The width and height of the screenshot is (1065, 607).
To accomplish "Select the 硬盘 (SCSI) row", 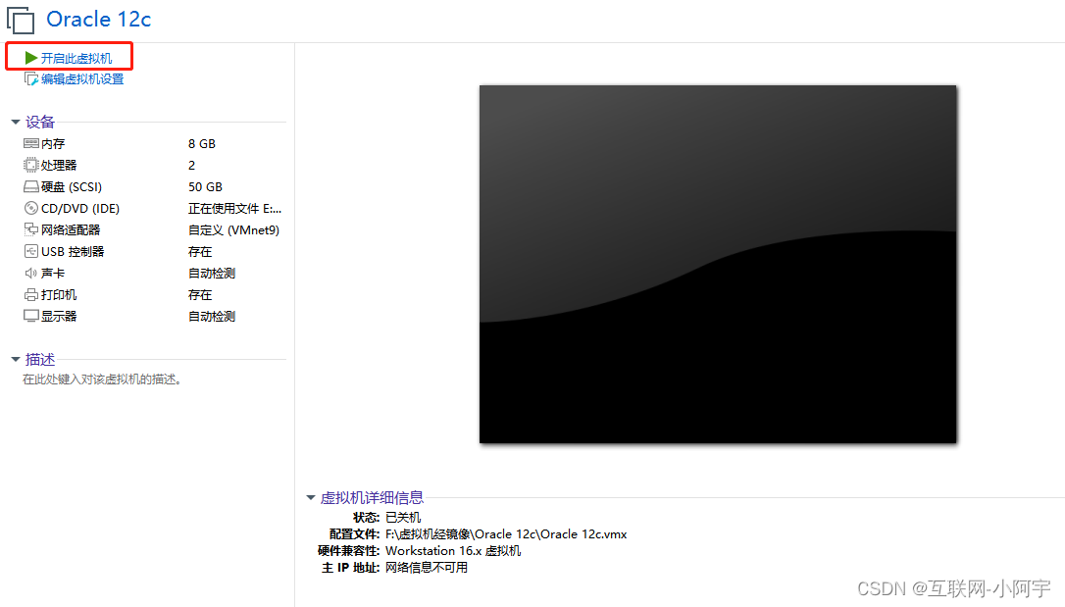I will [154, 186].
